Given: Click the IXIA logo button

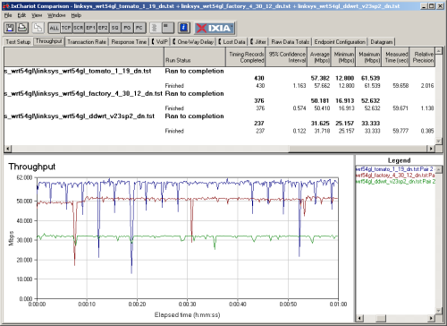Looking at the screenshot, I should click(215, 28).
